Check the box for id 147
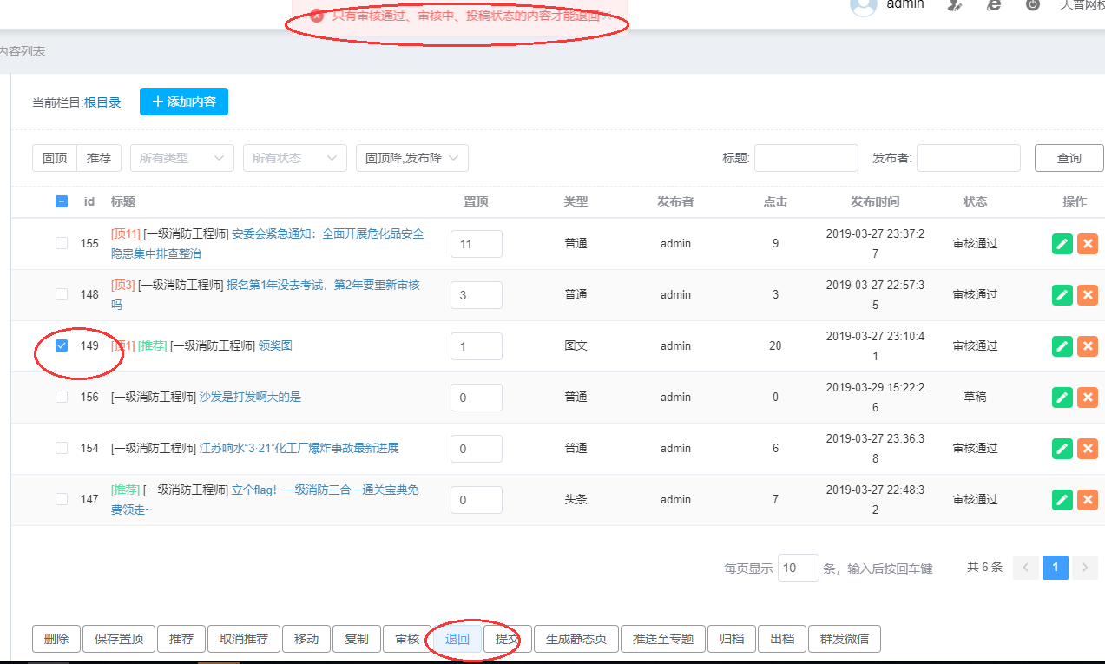This screenshot has height=664, width=1105. (62, 499)
